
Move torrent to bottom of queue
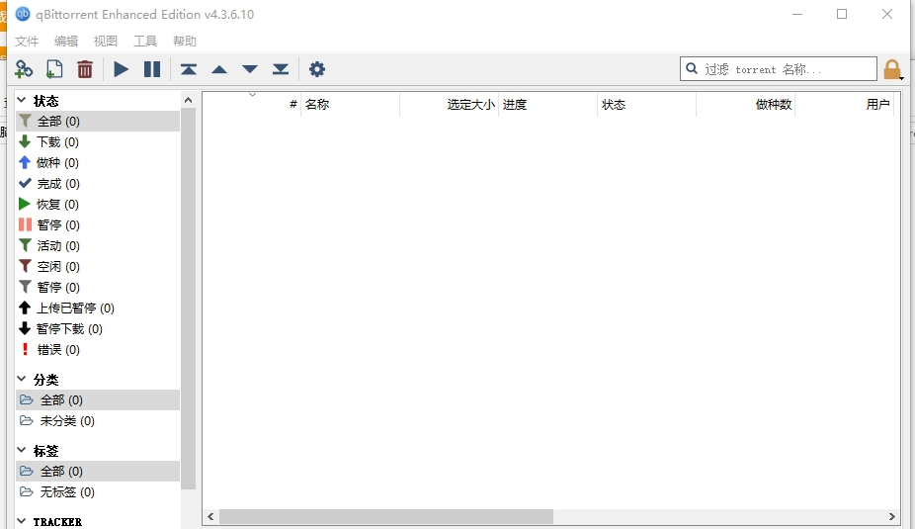pos(281,69)
